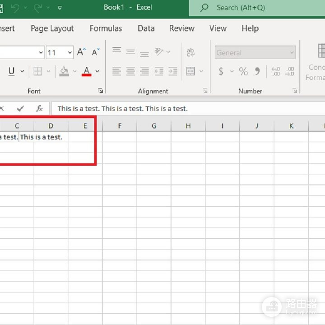Switch to the Review tab
The image size is (325, 325).
coord(182,28)
